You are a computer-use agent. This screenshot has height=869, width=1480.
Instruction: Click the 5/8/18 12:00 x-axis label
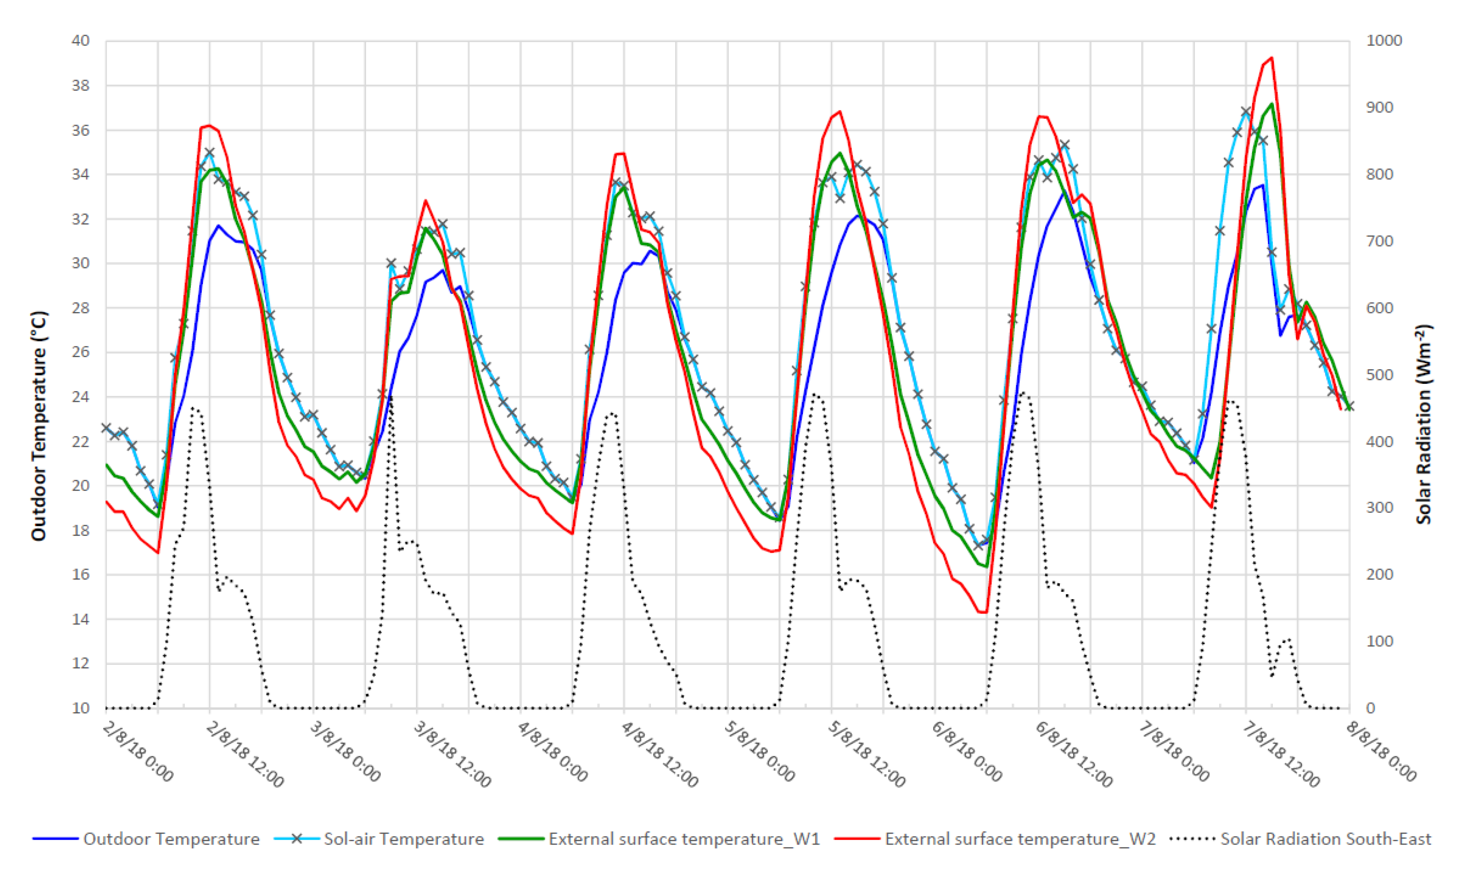pyautogui.click(x=867, y=755)
